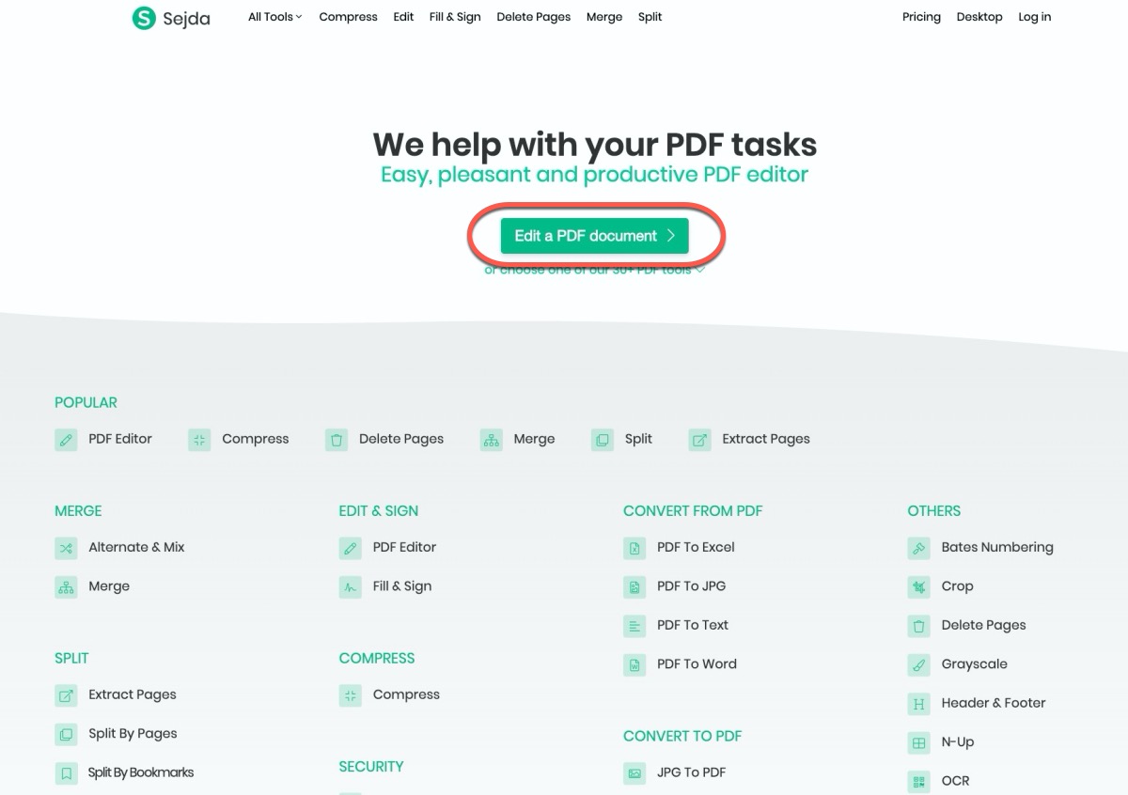Screen dimensions: 1128x795
Task: Open Compress in the top navigation
Action: coord(348,17)
